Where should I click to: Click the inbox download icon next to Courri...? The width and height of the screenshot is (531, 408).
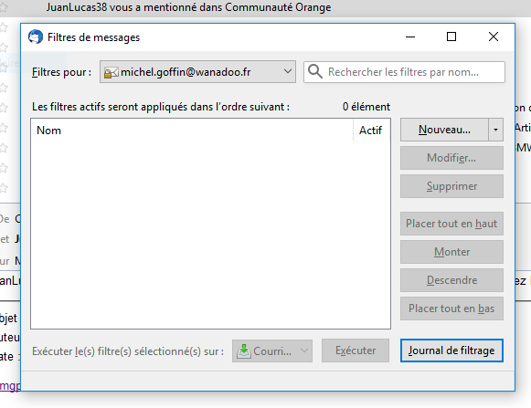244,351
